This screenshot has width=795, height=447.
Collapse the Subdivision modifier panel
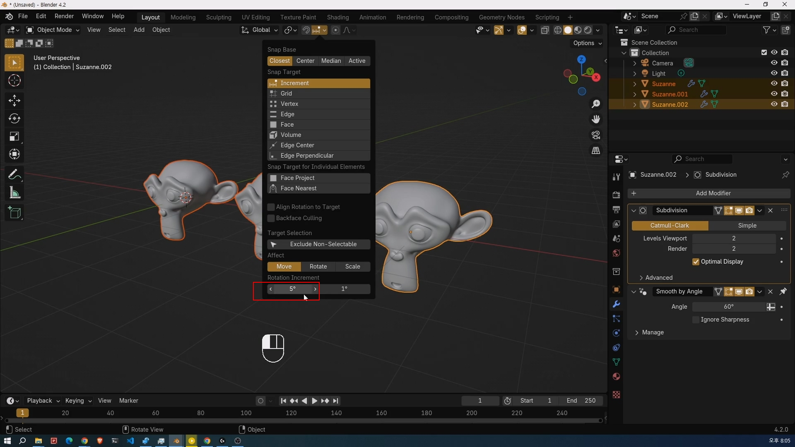pos(634,210)
